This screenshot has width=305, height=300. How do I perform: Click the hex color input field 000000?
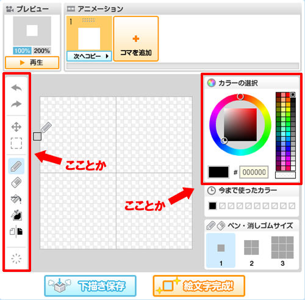click(x=254, y=172)
